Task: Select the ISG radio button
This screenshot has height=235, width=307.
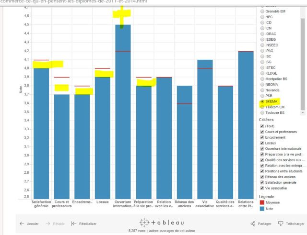Action: coord(262,62)
